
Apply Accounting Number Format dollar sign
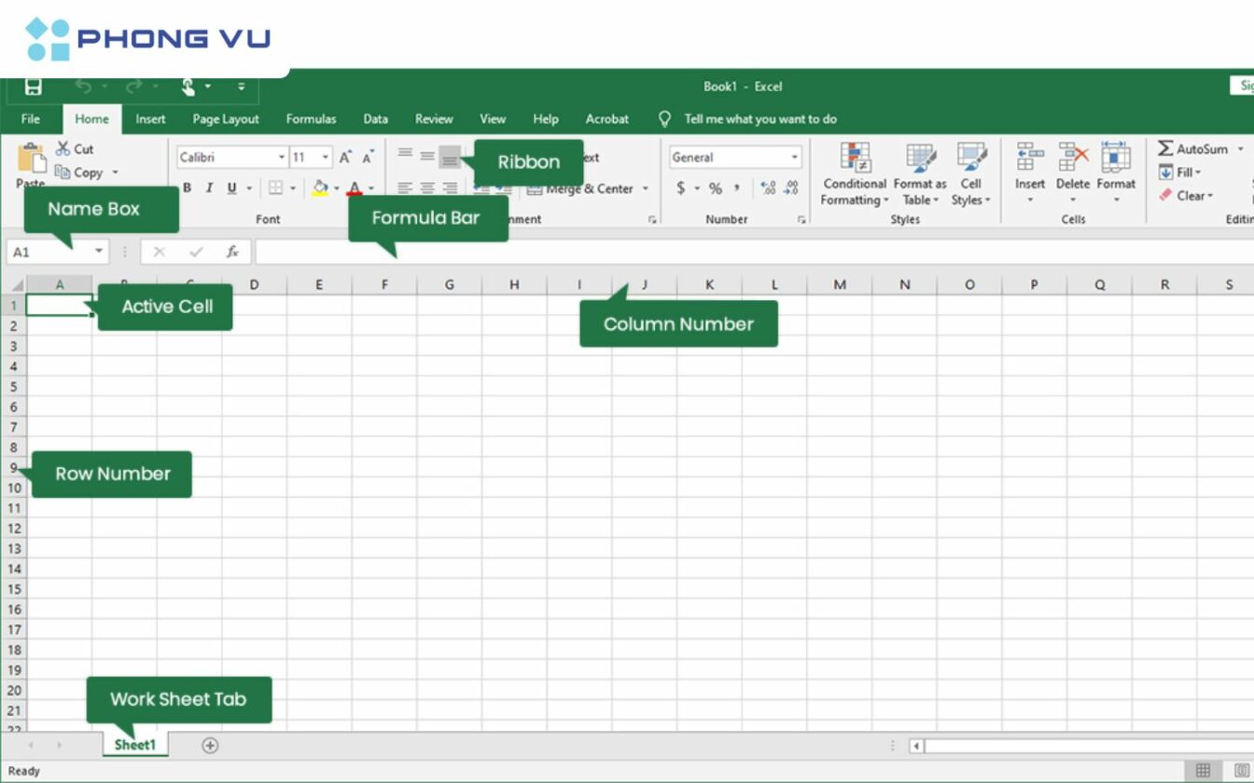(x=681, y=188)
